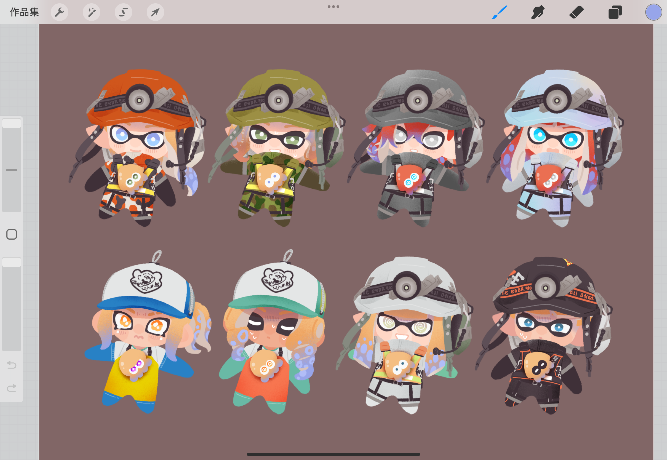Redo the last action
Image resolution: width=667 pixels, height=460 pixels.
(12, 388)
